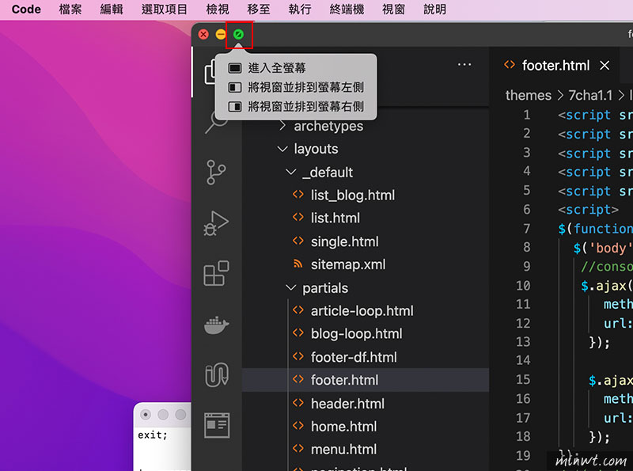The image size is (633, 471).
Task: Click the exit; text in the background window
Action: (152, 435)
